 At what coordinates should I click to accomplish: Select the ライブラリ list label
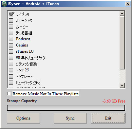click(23, 14)
